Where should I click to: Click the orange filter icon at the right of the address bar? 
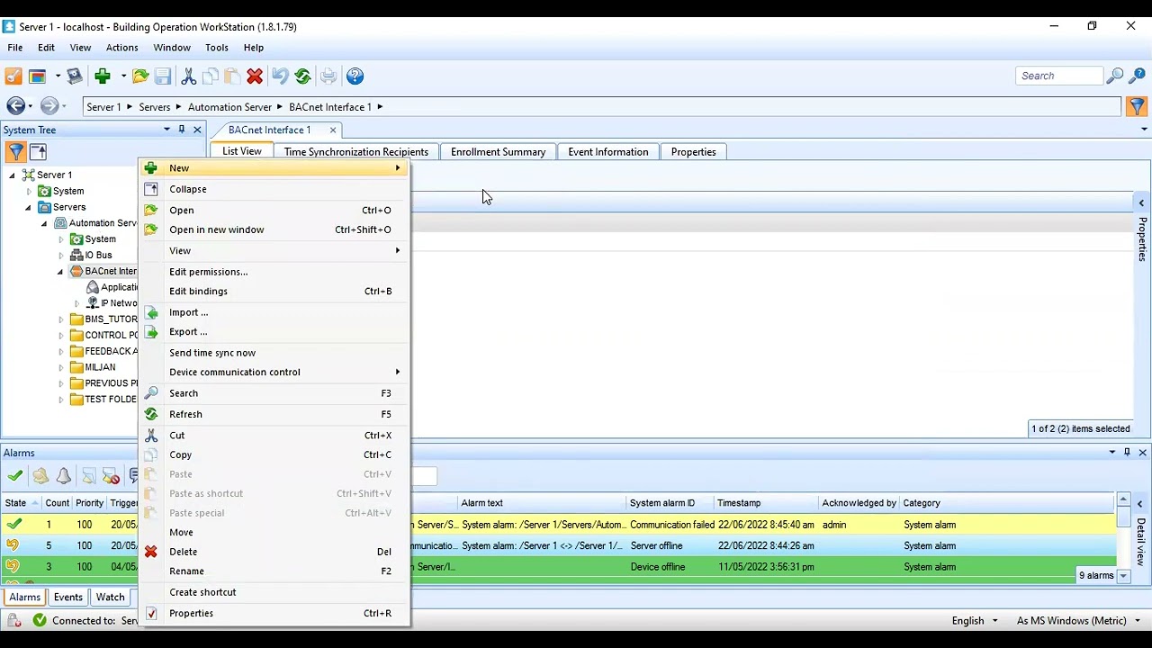pyautogui.click(x=1137, y=106)
